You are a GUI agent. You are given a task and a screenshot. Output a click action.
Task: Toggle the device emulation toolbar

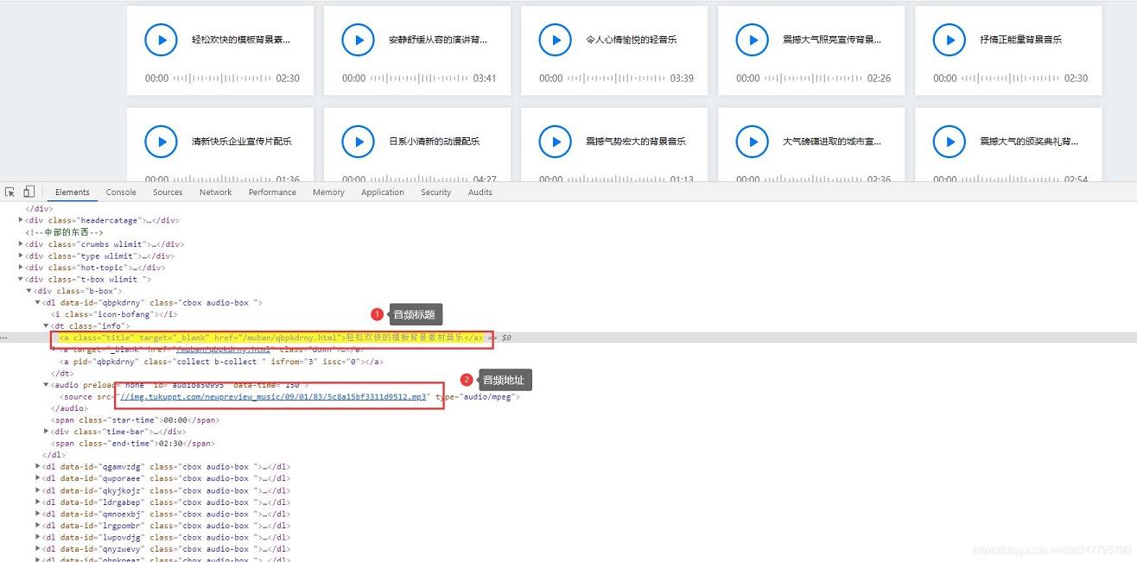point(28,191)
